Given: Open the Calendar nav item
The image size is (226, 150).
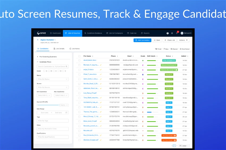Looking at the screenshot, I should tap(132, 33).
